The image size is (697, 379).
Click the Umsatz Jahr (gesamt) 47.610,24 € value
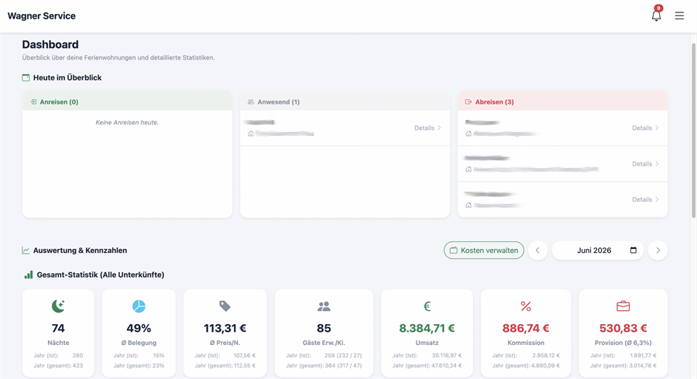(x=447, y=366)
